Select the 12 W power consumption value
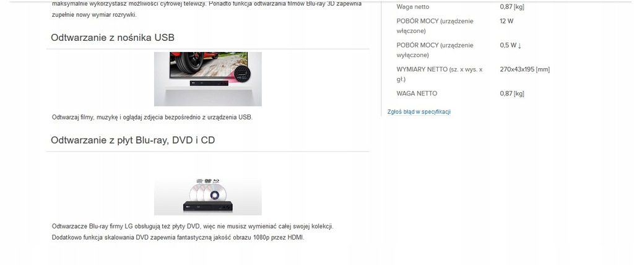This screenshot has width=634, height=265. pos(506,21)
